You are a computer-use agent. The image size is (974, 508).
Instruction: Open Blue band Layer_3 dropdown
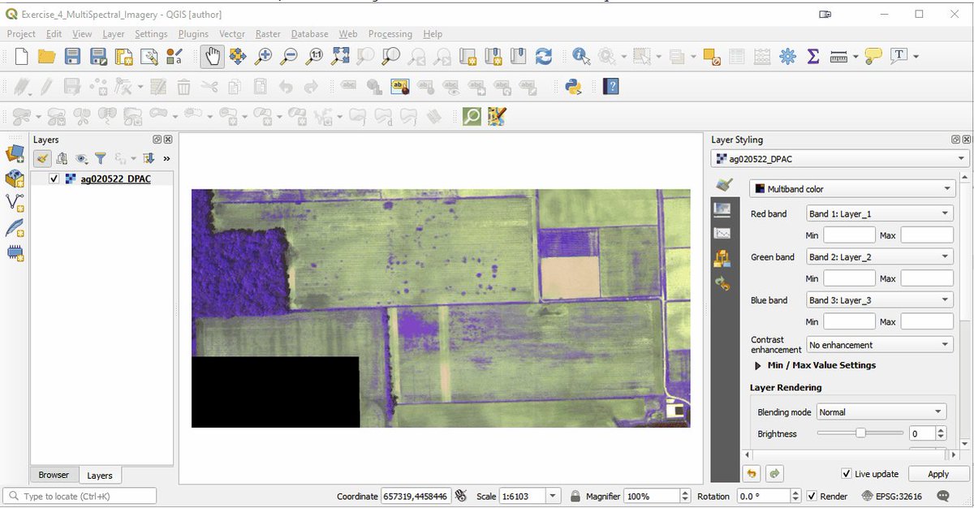(879, 299)
